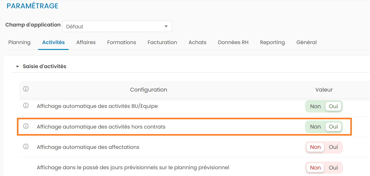The image size is (370, 176).
Task: Select the Achats tab
Action: [x=197, y=43]
